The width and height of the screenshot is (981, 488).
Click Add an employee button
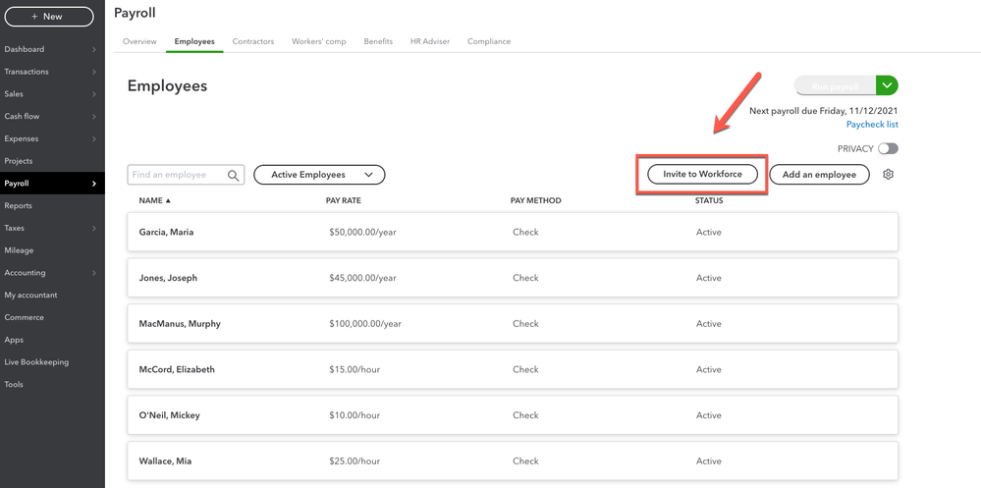pos(819,175)
